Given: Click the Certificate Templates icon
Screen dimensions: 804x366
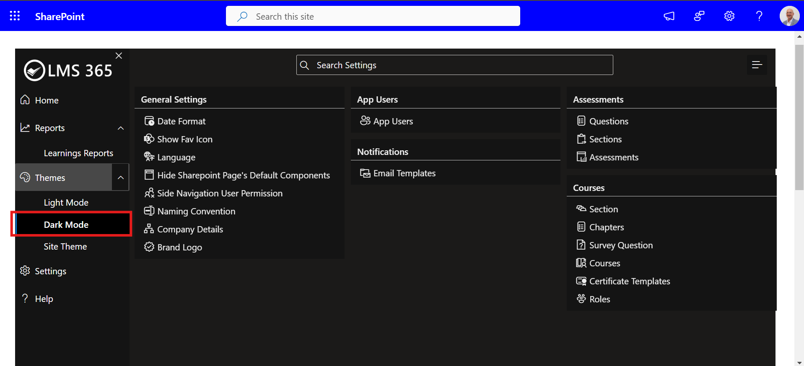Looking at the screenshot, I should [x=581, y=281].
